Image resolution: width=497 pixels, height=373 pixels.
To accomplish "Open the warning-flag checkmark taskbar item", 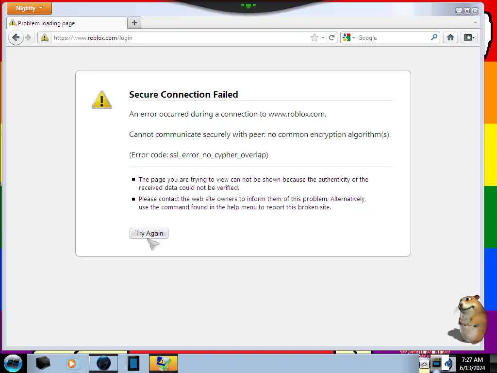I will tap(163, 363).
